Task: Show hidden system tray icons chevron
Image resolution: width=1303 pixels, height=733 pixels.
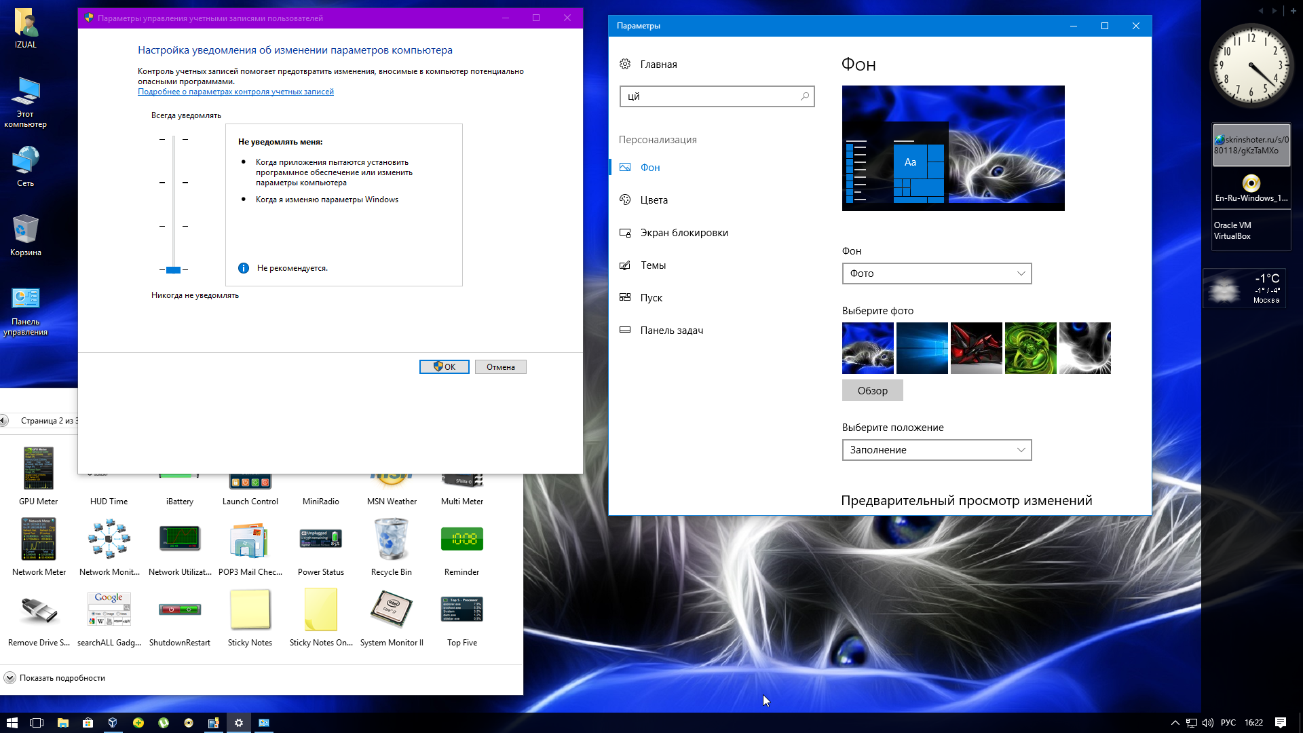Action: 1175,723
